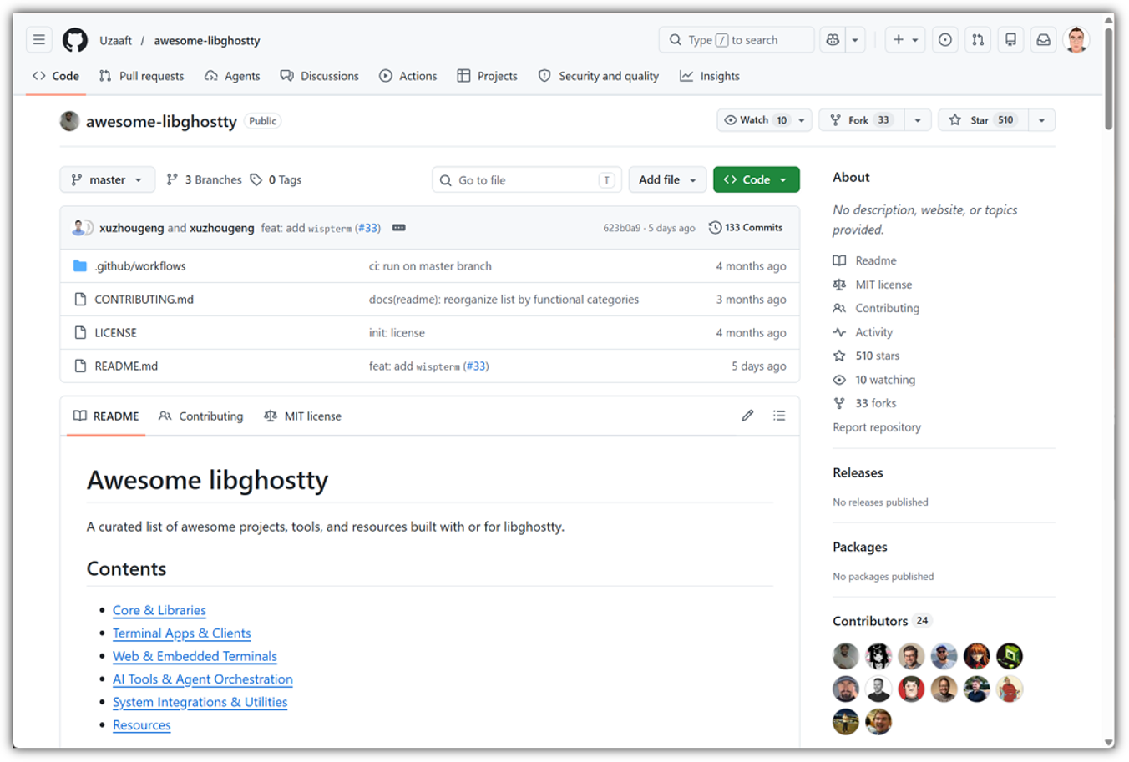Expand the Fork options dropdown arrow
This screenshot has width=1129, height=762.
[918, 120]
